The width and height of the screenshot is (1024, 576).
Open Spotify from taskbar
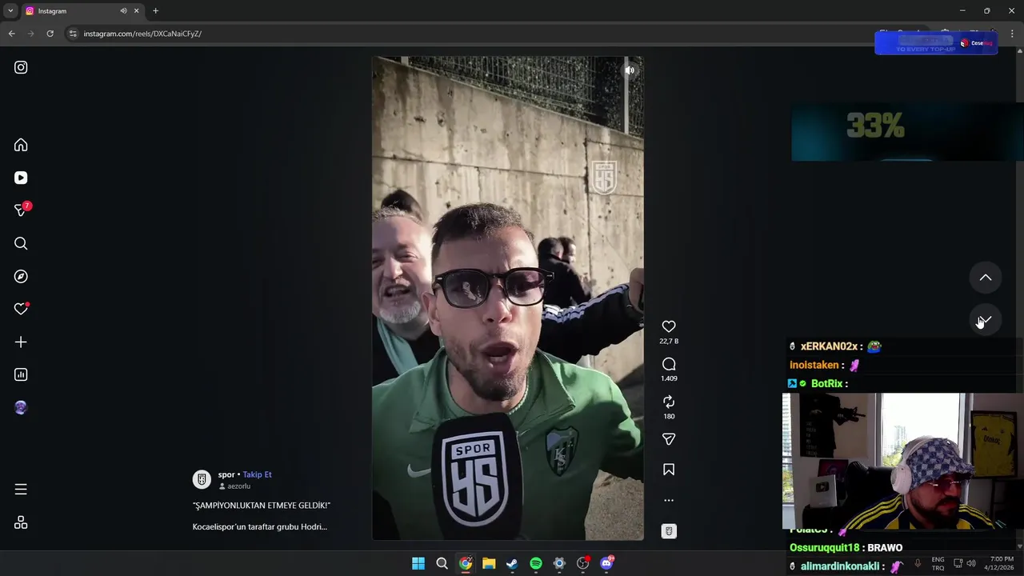(536, 563)
